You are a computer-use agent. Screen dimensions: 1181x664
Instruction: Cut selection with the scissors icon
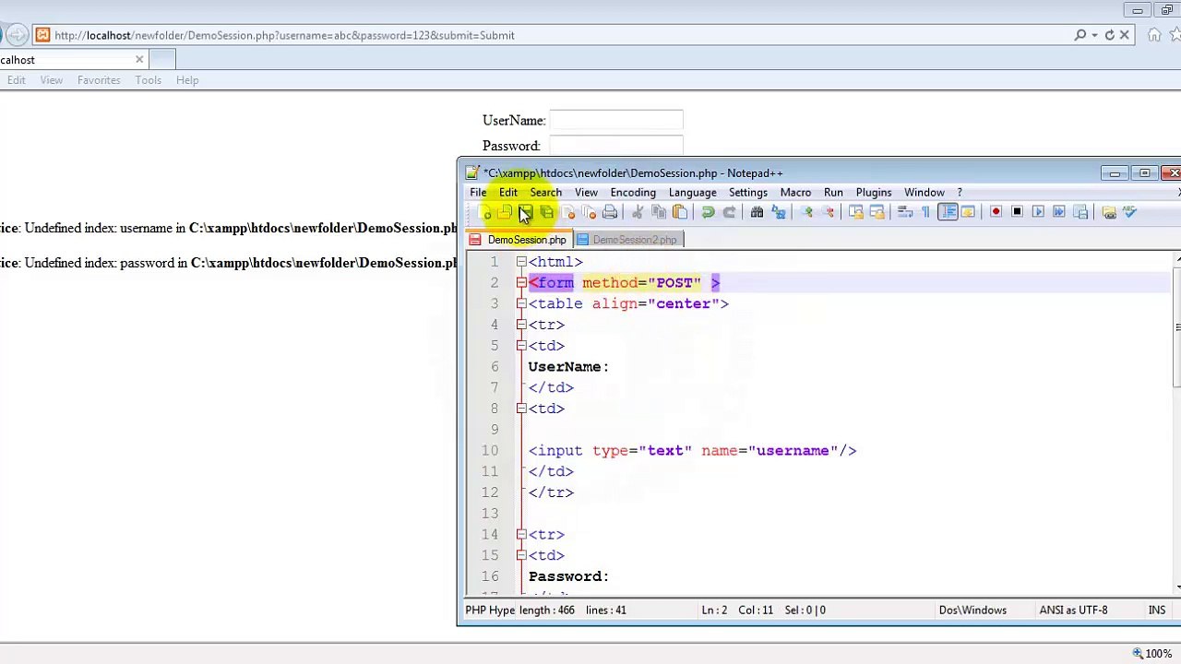(x=638, y=212)
